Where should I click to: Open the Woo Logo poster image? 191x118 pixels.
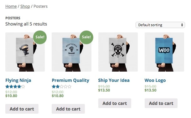164,52
